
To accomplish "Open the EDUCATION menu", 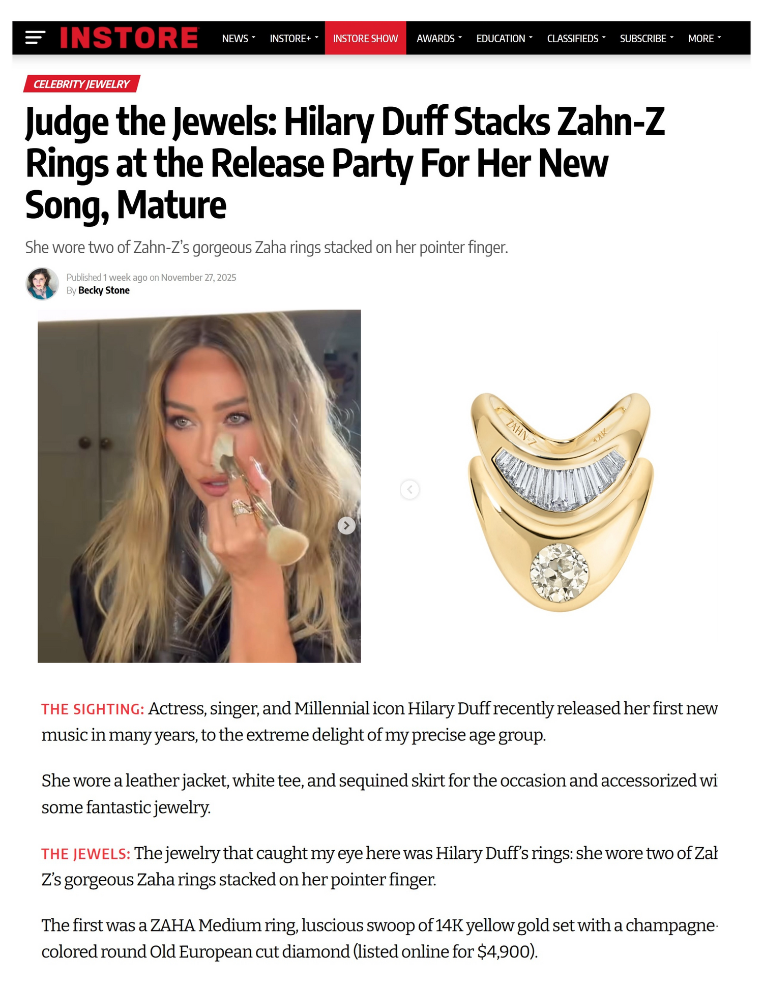I will [x=504, y=38].
